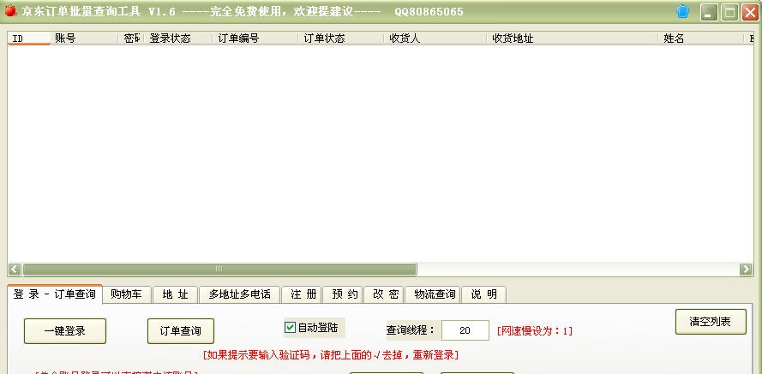Click the scroll right arrow
This screenshot has width=762, height=374.
click(x=746, y=270)
